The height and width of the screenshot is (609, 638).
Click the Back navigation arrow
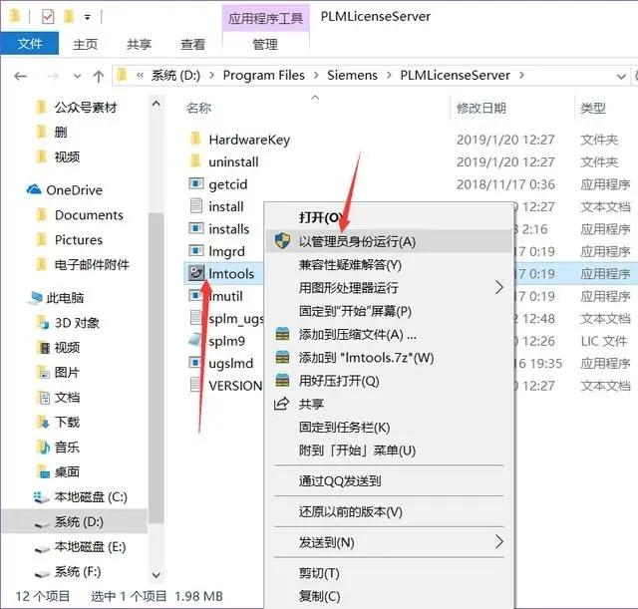click(x=20, y=76)
